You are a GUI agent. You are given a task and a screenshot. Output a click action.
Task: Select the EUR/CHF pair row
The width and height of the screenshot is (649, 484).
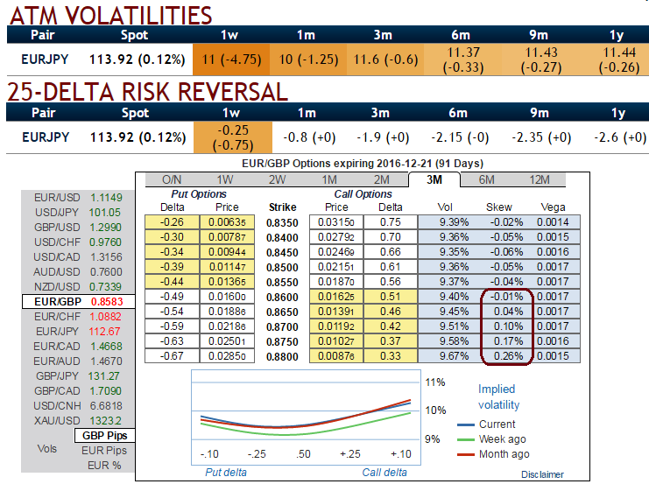coord(78,317)
